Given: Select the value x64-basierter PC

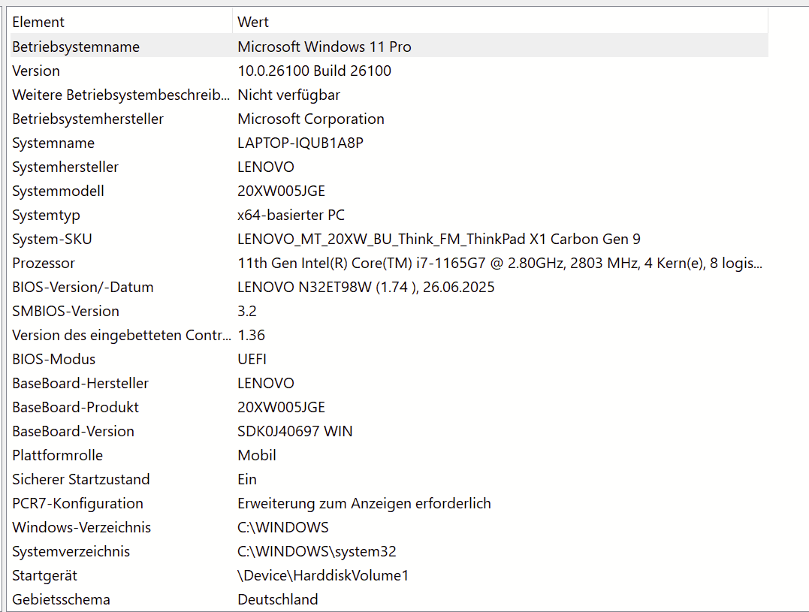Looking at the screenshot, I should [x=291, y=215].
